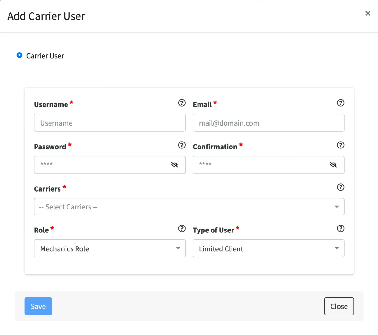Viewport: 378px width, 335px height.
Task: Click the Confirmation help question icon
Action: [341, 145]
